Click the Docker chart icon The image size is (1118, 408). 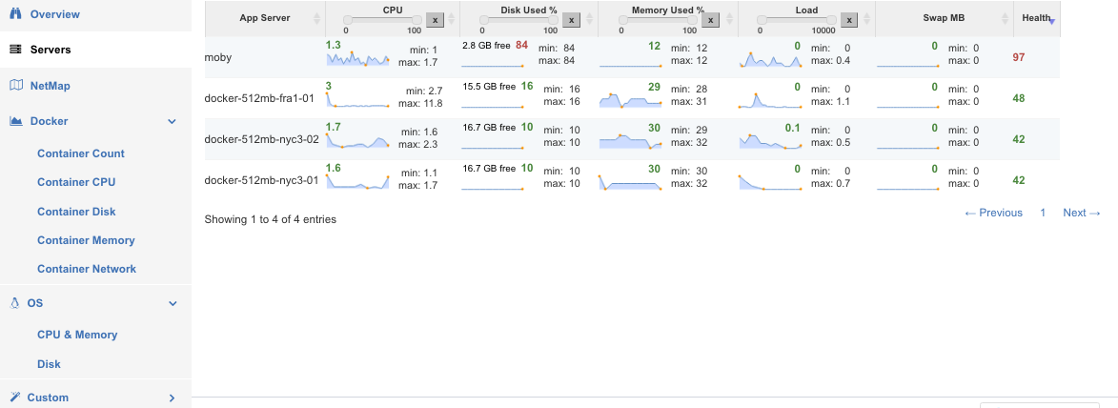click(x=15, y=121)
